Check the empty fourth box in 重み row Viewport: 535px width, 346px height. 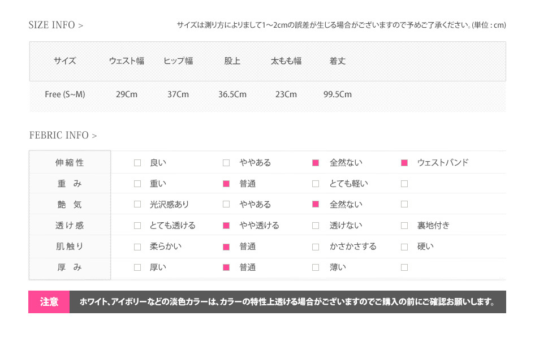(404, 184)
